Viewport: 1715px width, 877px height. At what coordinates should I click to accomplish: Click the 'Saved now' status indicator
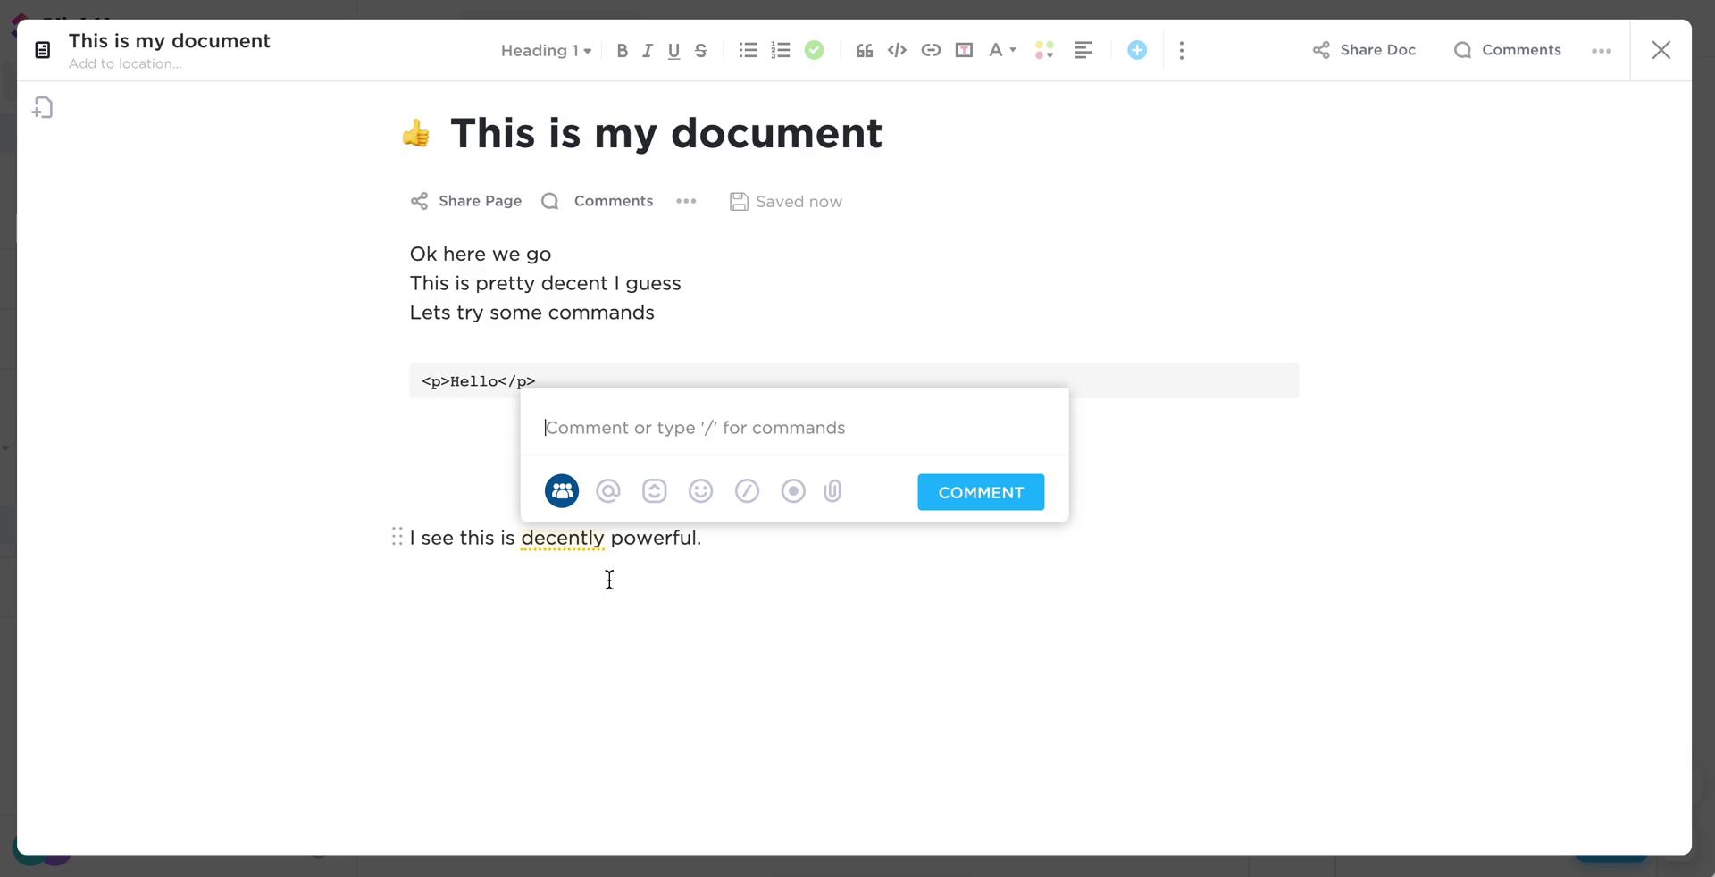tap(786, 202)
